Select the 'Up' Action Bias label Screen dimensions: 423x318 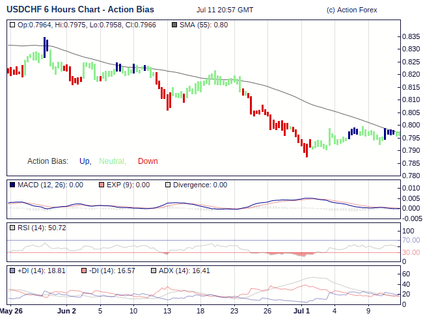[85, 161]
